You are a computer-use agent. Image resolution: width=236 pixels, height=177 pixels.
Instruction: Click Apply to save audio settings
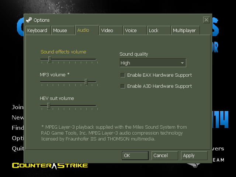[194, 156]
